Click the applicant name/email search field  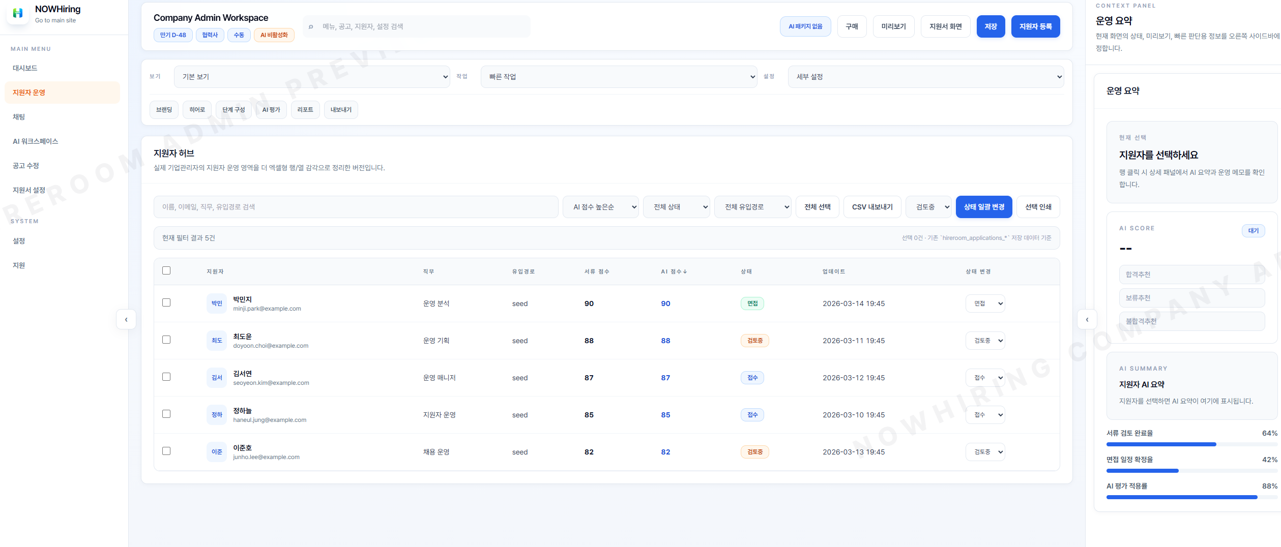[x=356, y=207]
